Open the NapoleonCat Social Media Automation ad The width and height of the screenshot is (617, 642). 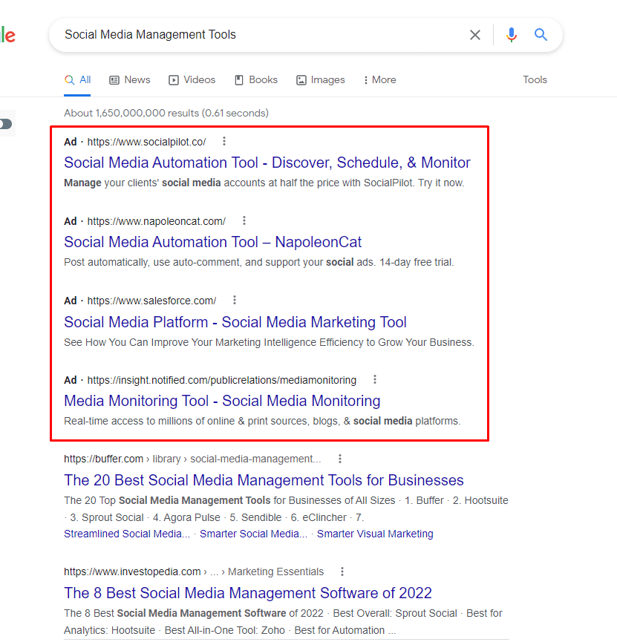tap(212, 242)
